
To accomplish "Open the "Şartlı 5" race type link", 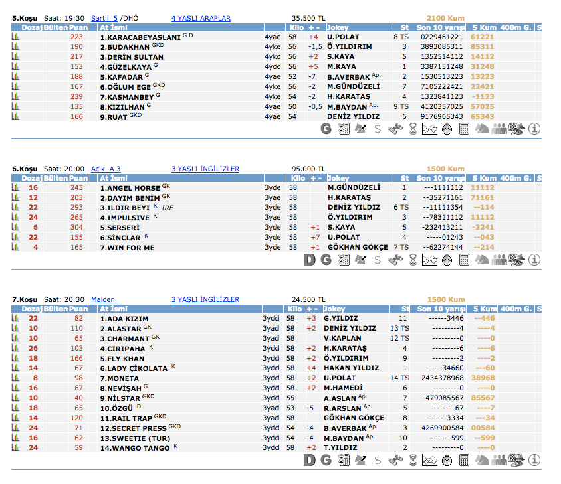I will [x=104, y=18].
